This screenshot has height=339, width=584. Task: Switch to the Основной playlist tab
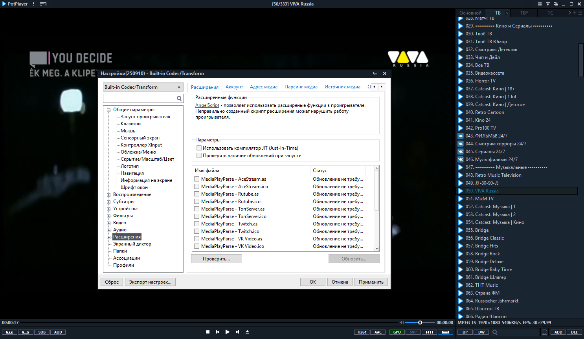[470, 13]
